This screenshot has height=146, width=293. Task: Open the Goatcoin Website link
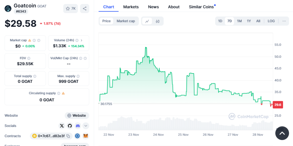(x=77, y=115)
